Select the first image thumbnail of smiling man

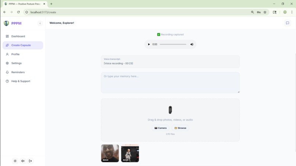[110, 153]
